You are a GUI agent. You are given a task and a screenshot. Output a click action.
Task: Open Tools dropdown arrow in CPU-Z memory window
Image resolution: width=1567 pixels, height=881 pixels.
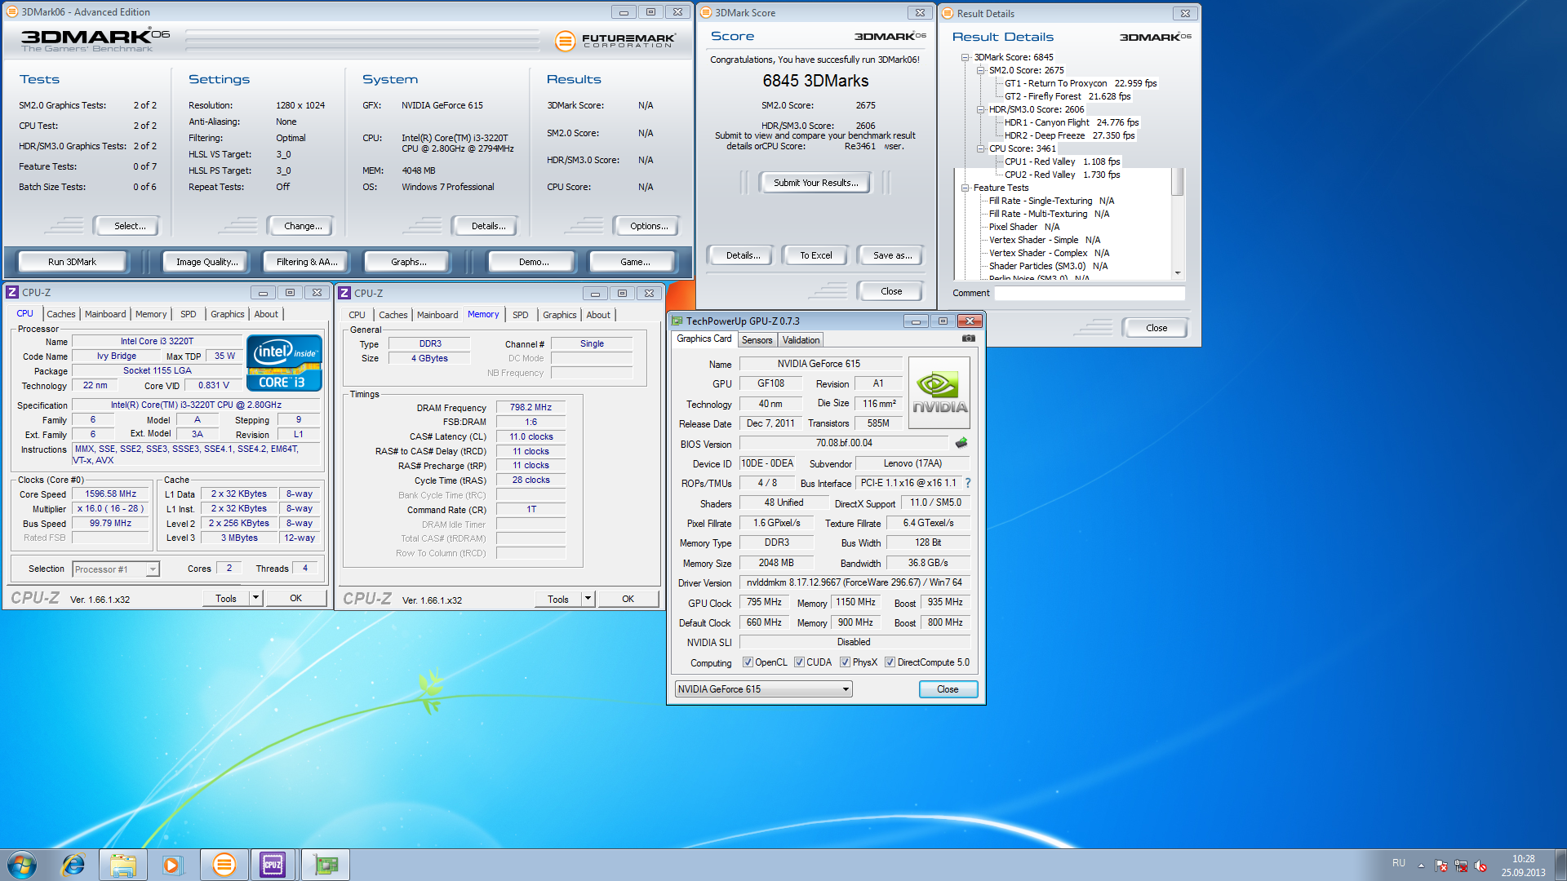pyautogui.click(x=588, y=599)
